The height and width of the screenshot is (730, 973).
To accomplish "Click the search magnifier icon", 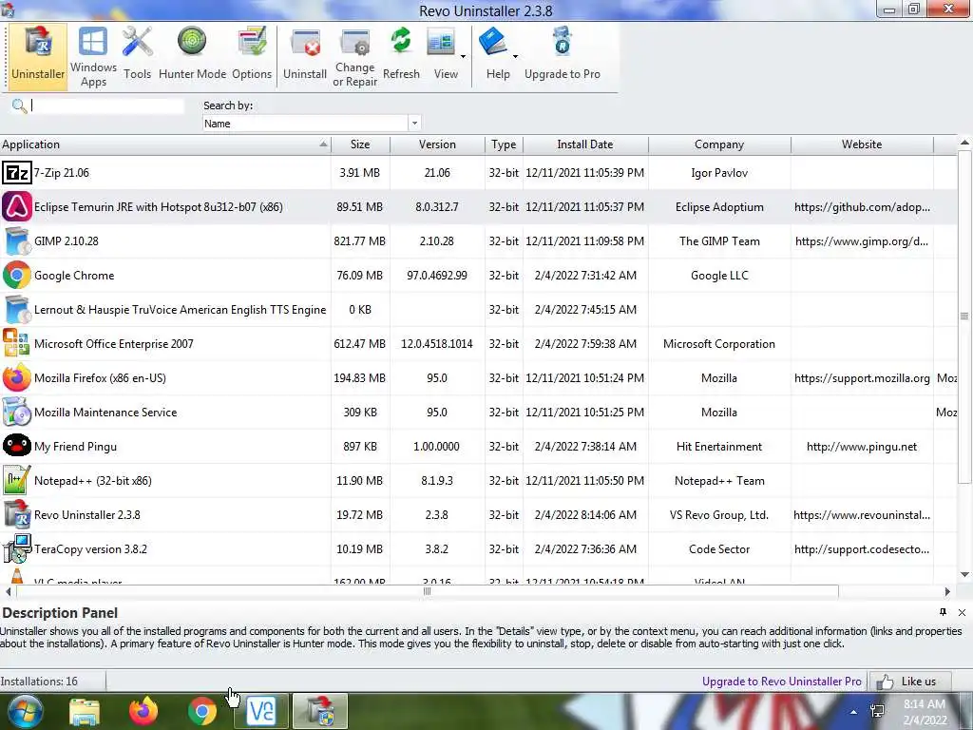I will [x=19, y=106].
